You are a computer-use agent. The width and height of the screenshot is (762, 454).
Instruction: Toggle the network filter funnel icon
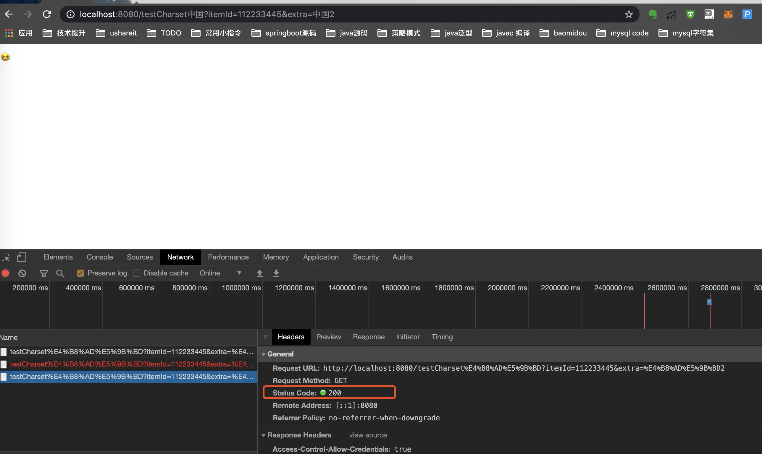43,273
